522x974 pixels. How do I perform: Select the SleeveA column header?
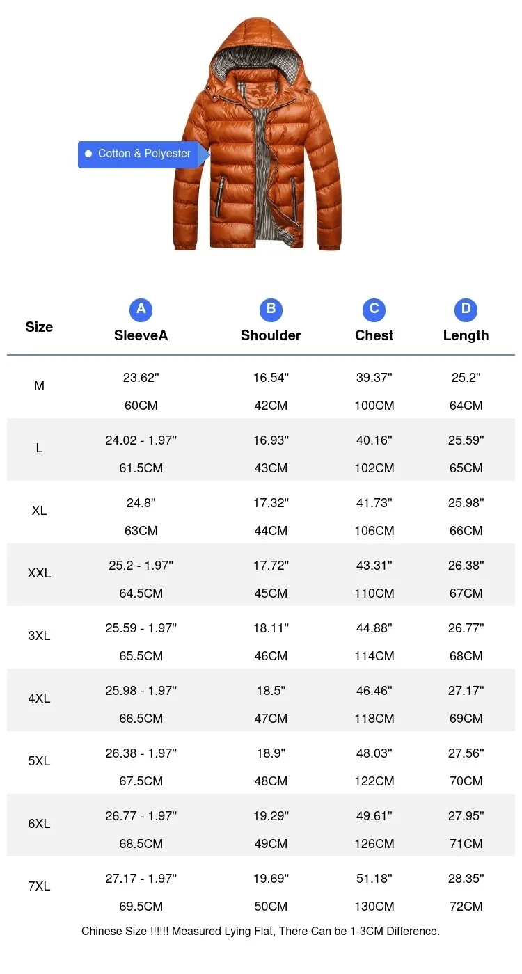point(141,335)
